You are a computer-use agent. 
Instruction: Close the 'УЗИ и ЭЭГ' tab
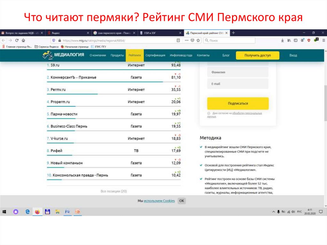coord(180,33)
